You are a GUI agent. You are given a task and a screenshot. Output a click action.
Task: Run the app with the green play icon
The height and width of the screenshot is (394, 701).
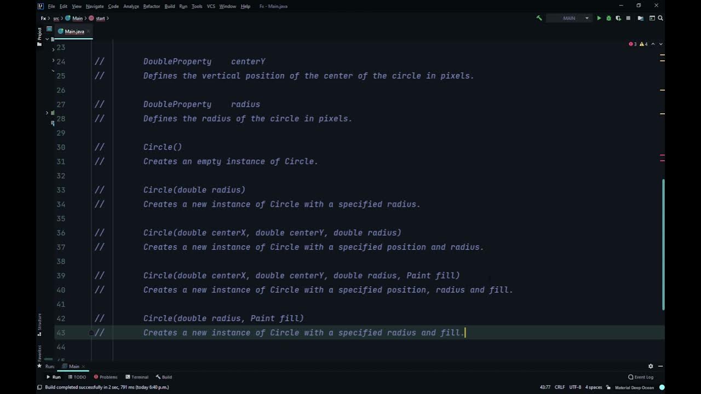[x=599, y=18]
